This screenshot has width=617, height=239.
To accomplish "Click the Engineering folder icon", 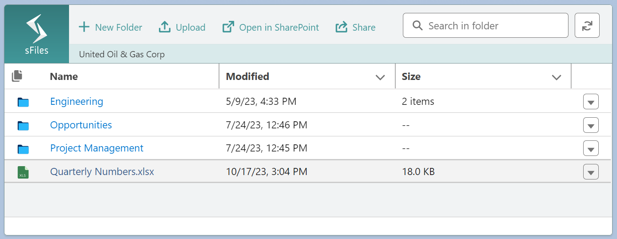I will [23, 102].
